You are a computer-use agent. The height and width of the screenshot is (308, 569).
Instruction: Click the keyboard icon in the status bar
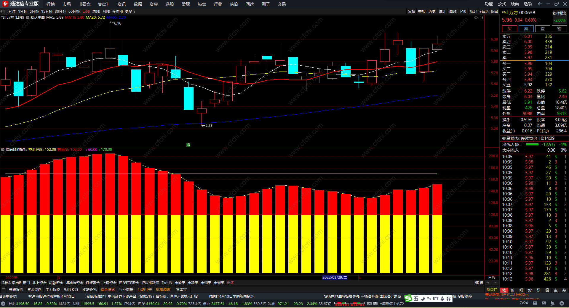[535, 303]
